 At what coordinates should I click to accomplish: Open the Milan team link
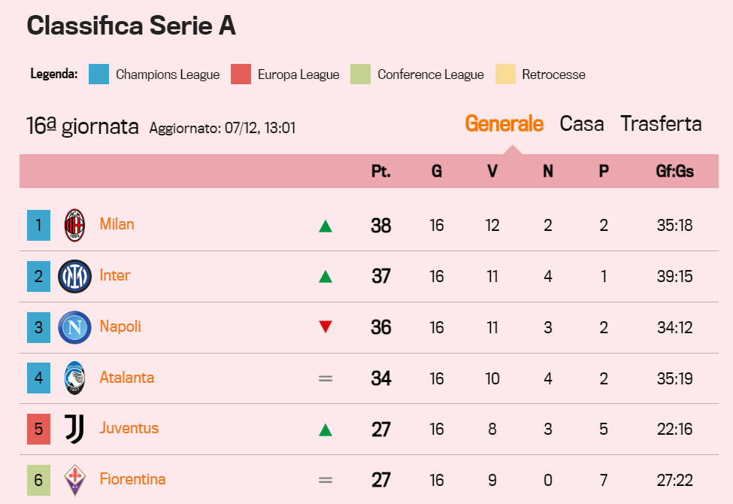tap(117, 224)
